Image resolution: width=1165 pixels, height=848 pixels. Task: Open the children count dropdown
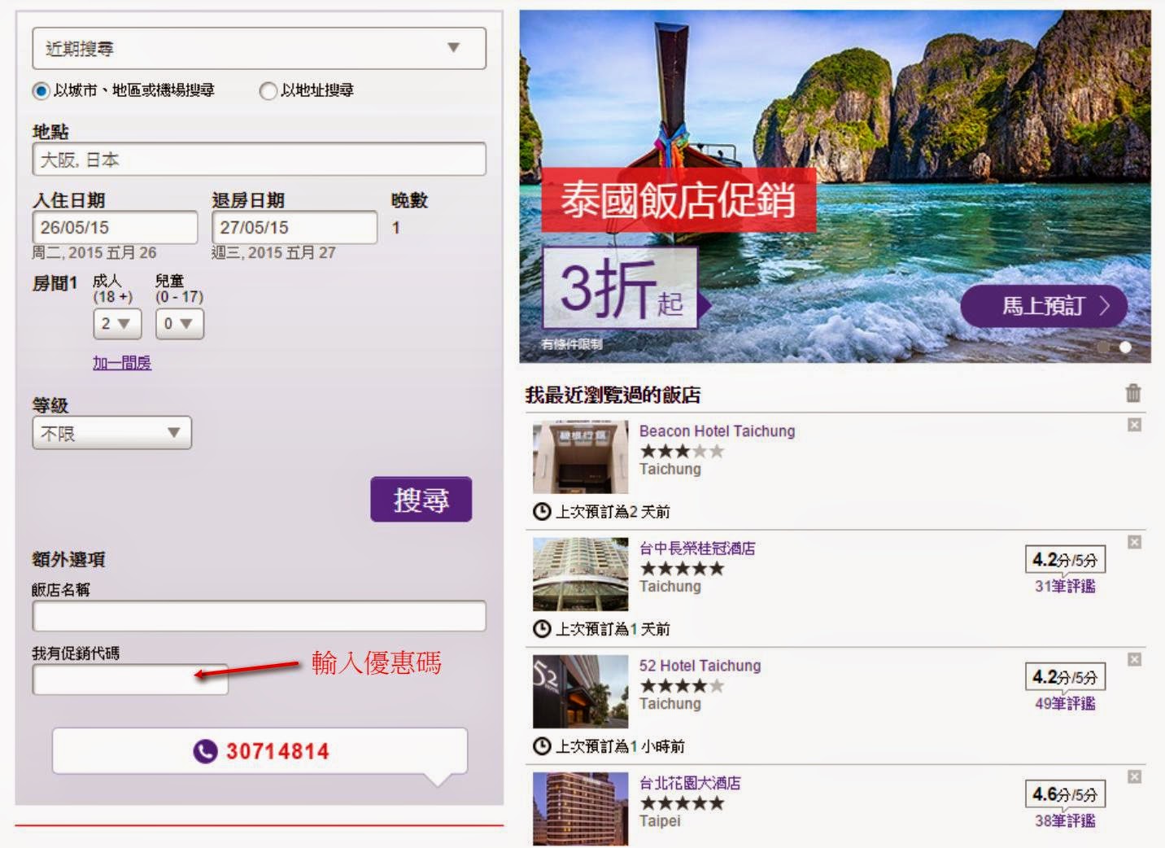(179, 324)
